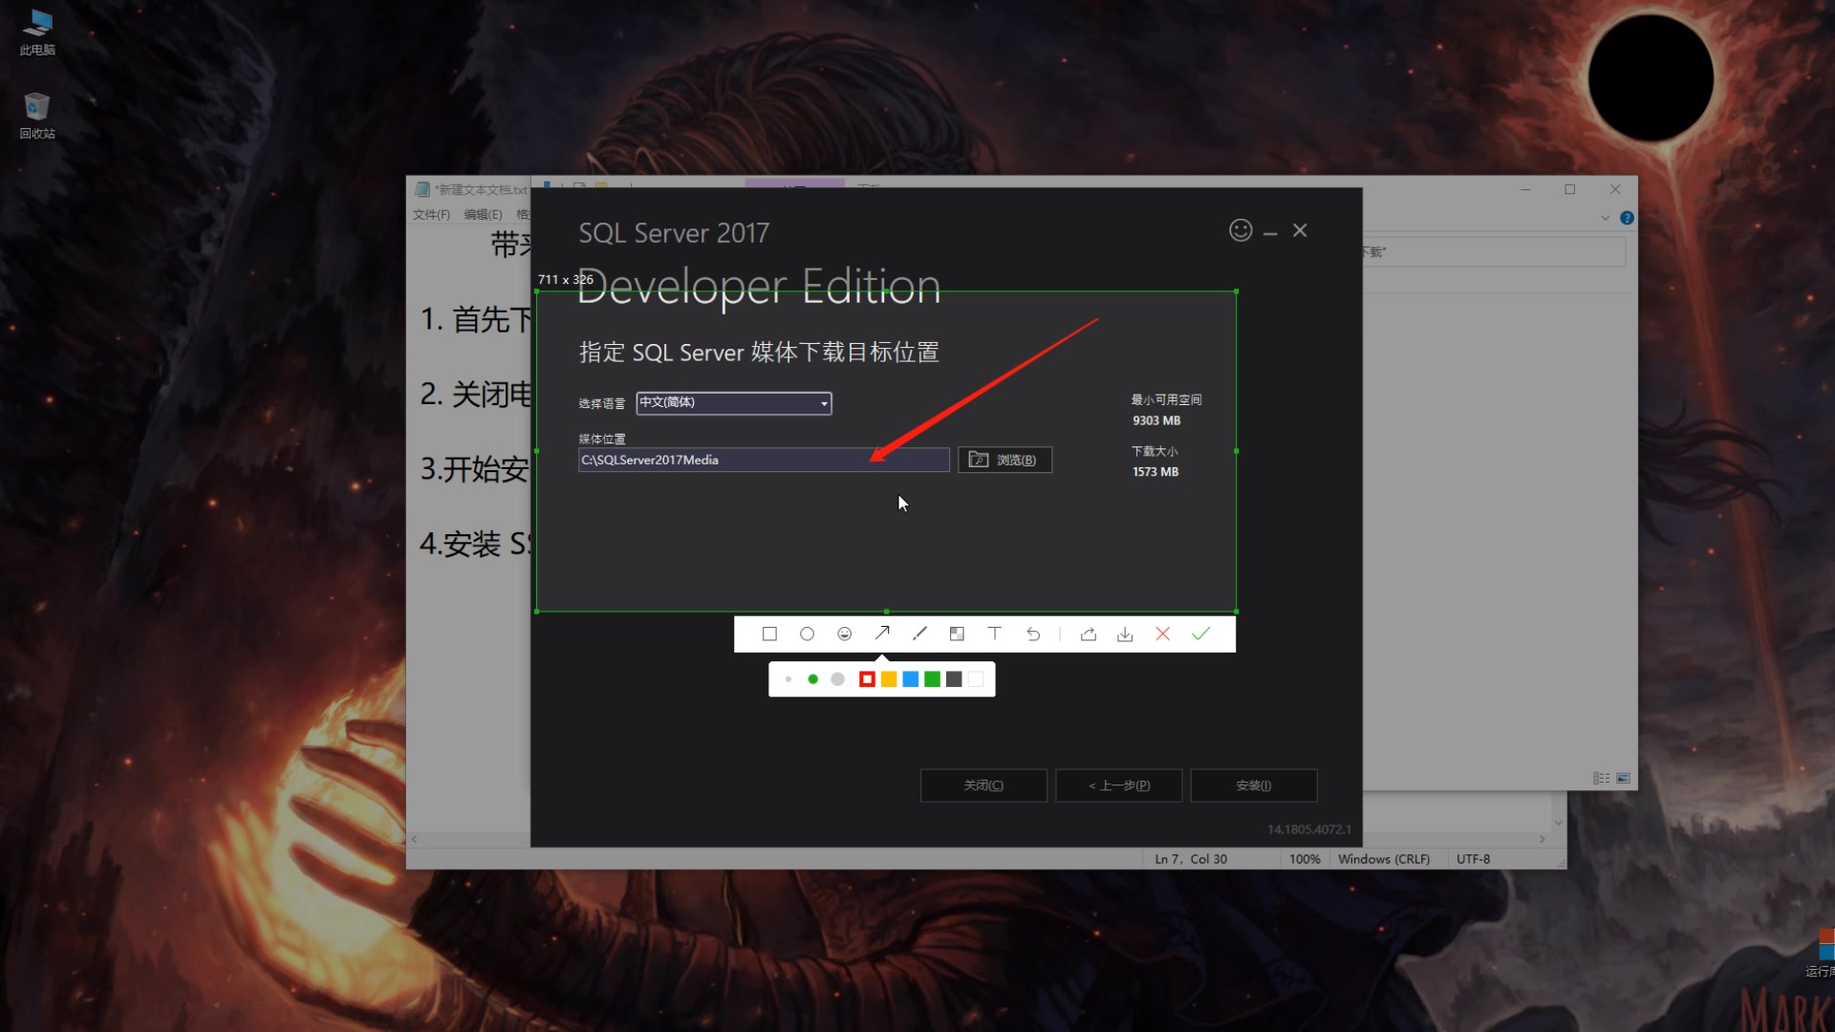Save the screenshot with the download icon
Image resolution: width=1835 pixels, height=1032 pixels.
coord(1125,634)
